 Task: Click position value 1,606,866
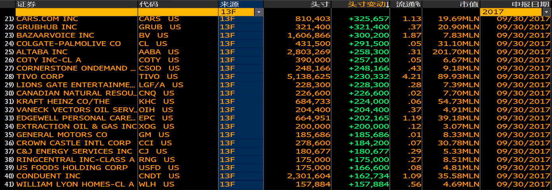[309, 35]
